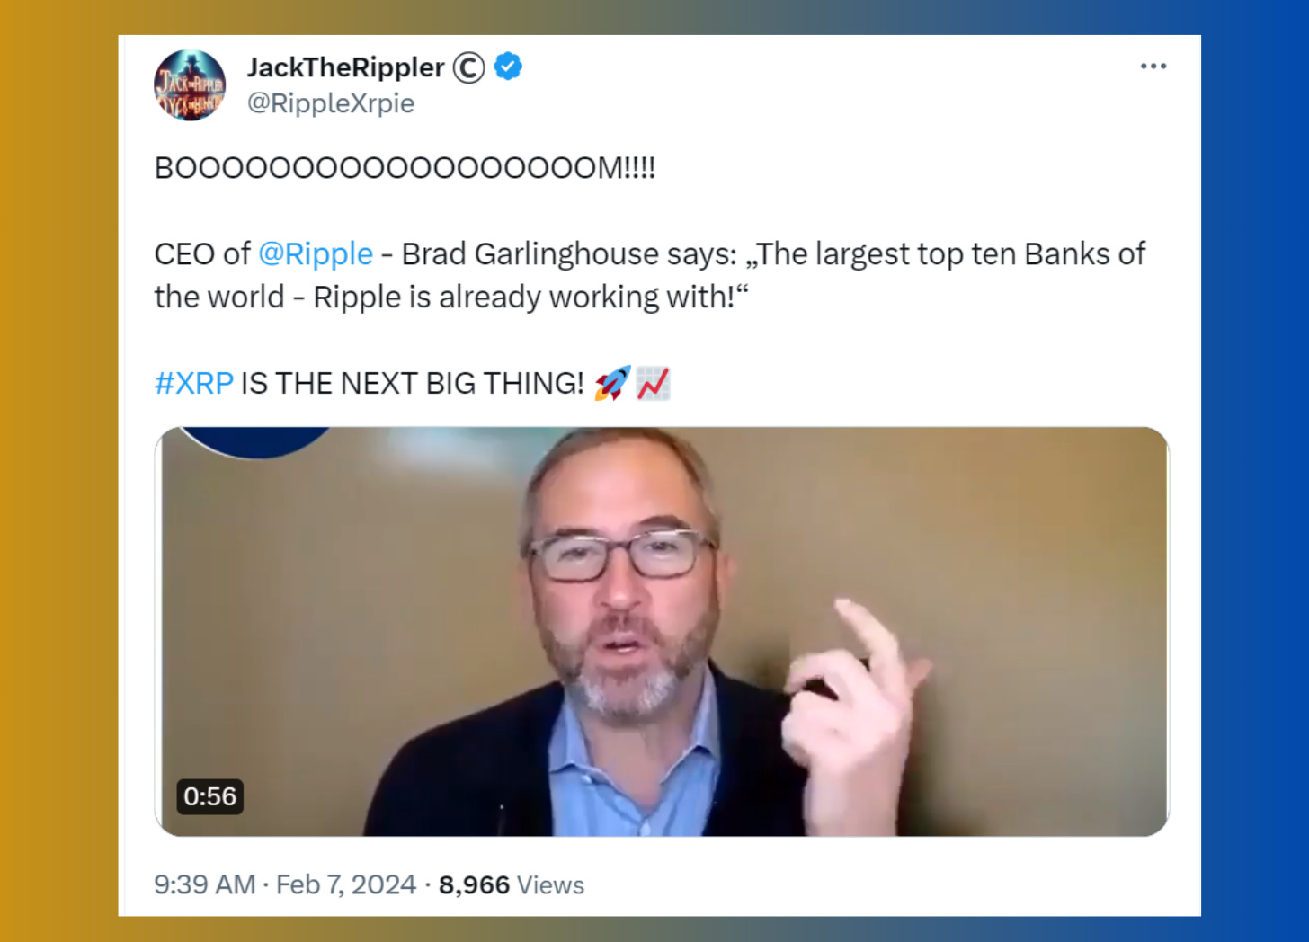
Task: Open the @RippleXrpie handle link
Action: (331, 103)
